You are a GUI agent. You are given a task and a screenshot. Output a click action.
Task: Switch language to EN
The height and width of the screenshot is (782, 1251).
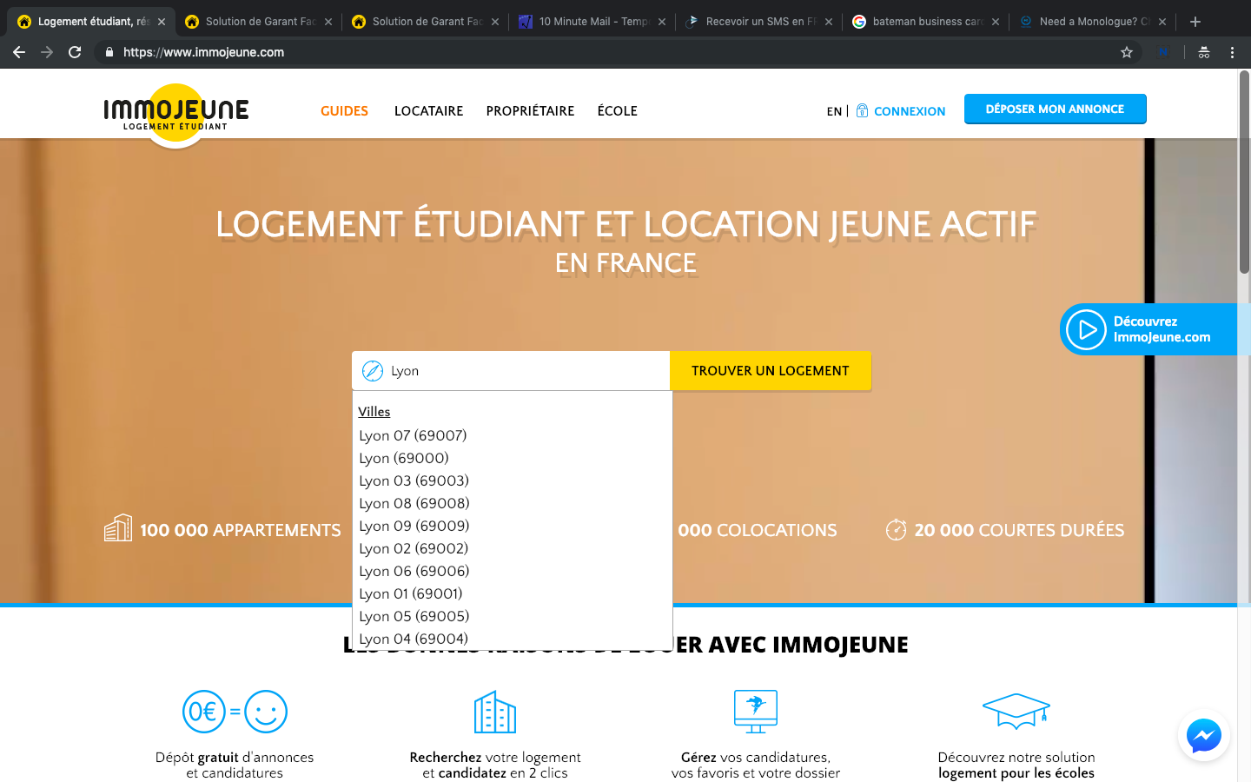834,111
